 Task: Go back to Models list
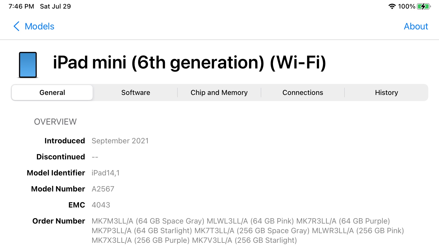coord(39,26)
